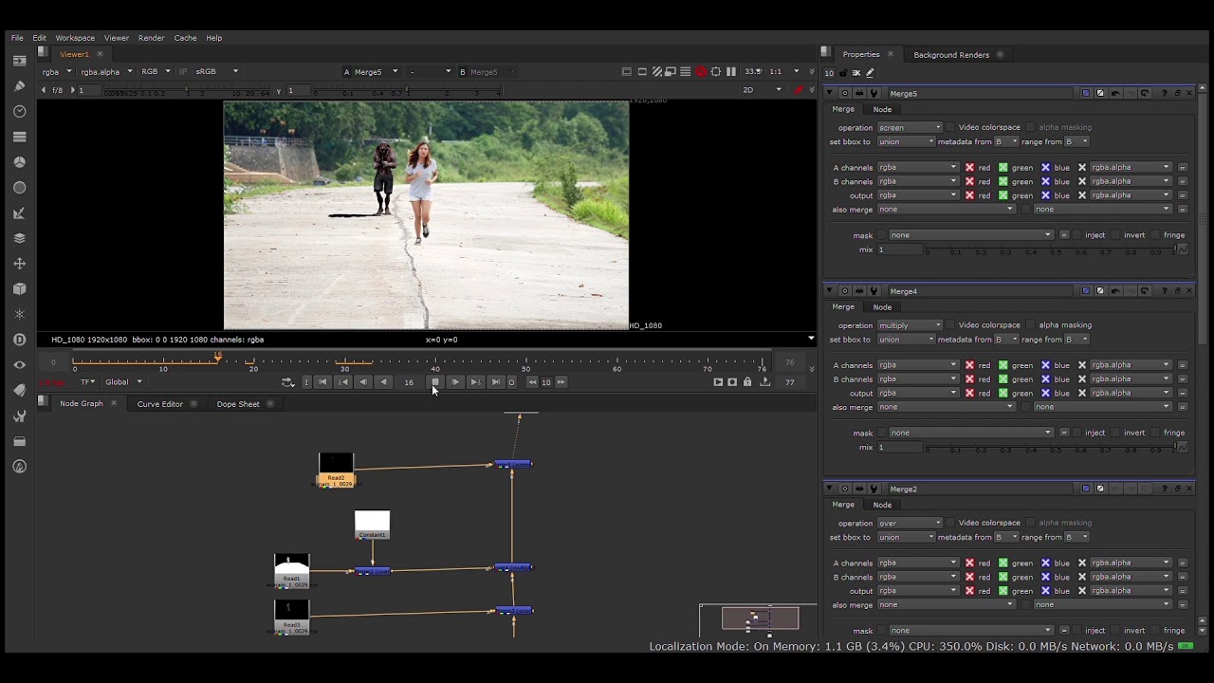Click the Merge5 mix slider
The height and width of the screenshot is (683, 1214).
(1051, 249)
